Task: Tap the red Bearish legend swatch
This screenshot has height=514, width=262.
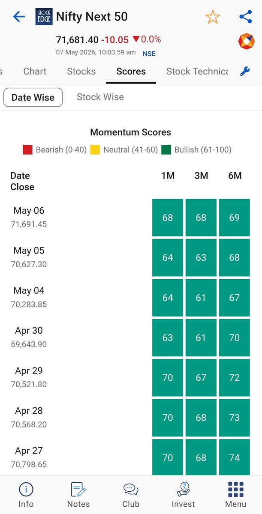Action: pyautogui.click(x=28, y=150)
